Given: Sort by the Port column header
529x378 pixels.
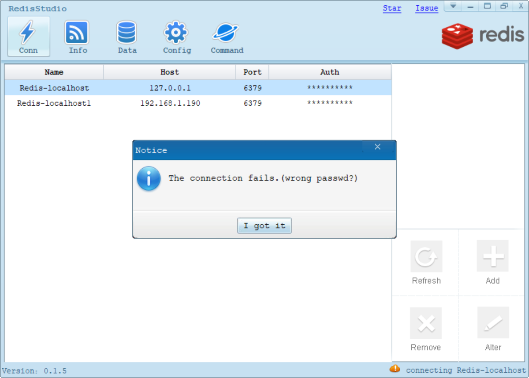Looking at the screenshot, I should pos(252,72).
